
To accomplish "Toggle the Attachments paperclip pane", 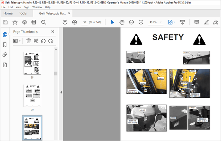I will coord(5,55).
